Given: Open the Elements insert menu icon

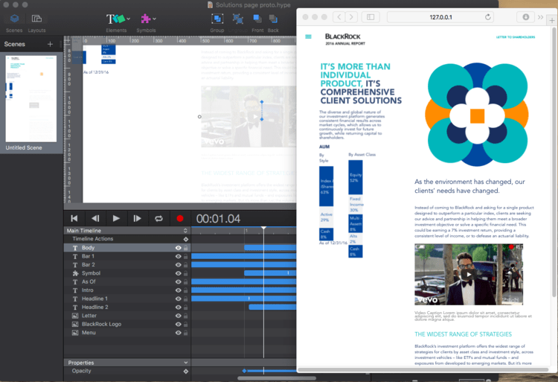Looking at the screenshot, I should coord(115,19).
